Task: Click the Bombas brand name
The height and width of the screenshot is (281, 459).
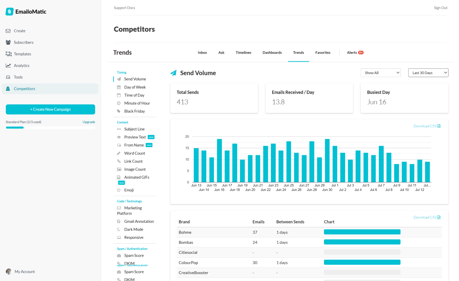Action: click(x=186, y=242)
